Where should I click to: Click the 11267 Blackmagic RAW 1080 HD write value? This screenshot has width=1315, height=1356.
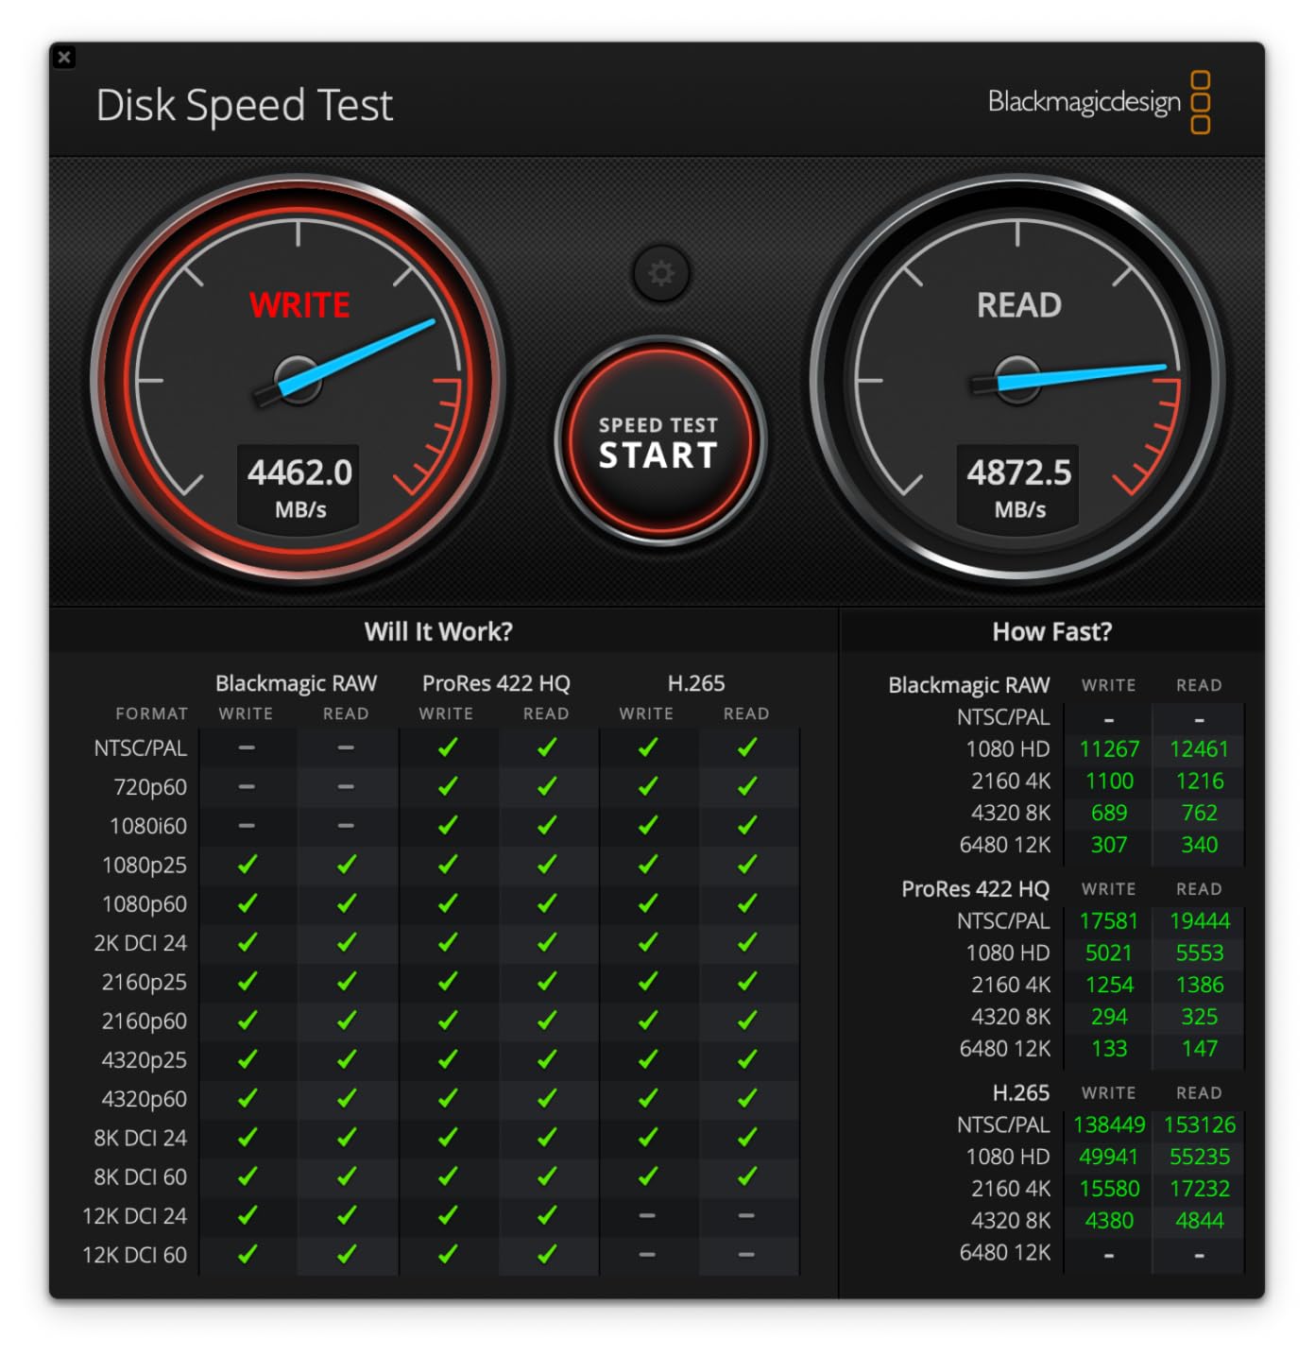point(1109,748)
